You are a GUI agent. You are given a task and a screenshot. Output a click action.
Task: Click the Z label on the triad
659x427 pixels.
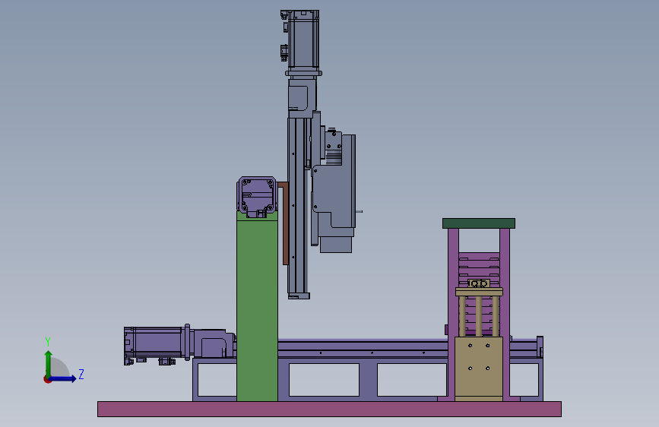pyautogui.click(x=81, y=374)
